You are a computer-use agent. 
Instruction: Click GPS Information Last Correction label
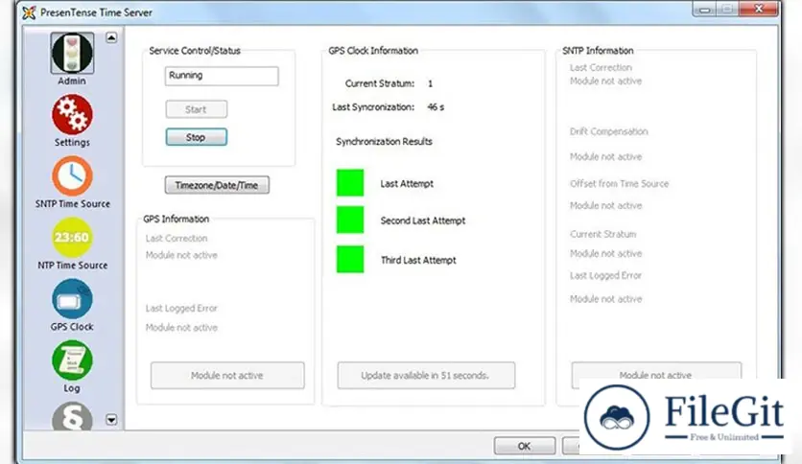tap(177, 238)
